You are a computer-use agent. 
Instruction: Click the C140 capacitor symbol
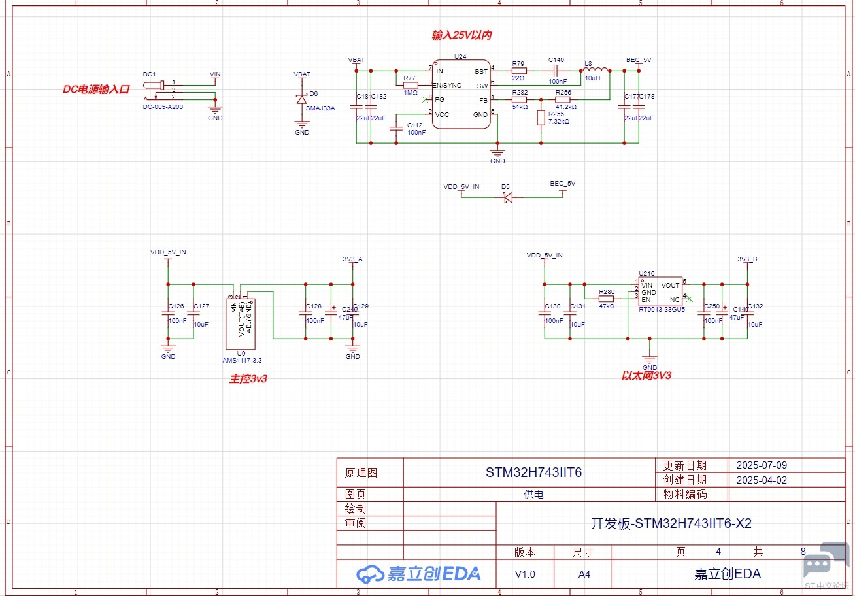coord(557,71)
